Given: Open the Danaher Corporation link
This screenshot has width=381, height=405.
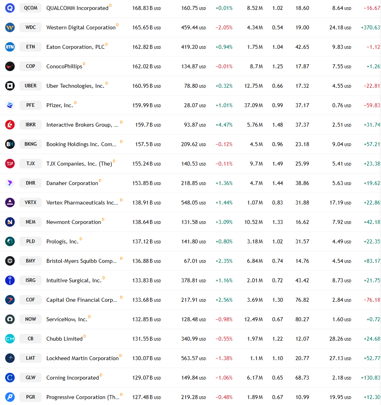Looking at the screenshot, I should [x=72, y=183].
